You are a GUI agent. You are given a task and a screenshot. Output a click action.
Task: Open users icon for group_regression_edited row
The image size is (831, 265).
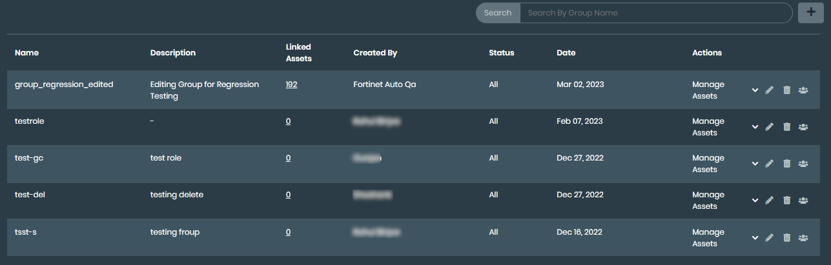[x=803, y=90]
